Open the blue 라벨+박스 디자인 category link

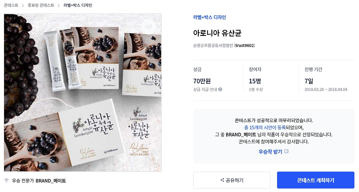(210, 17)
